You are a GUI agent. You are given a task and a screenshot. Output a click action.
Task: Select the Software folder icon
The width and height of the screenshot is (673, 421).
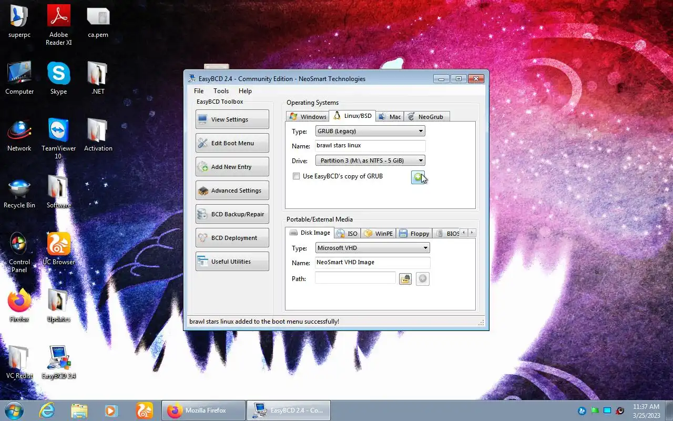59,192
